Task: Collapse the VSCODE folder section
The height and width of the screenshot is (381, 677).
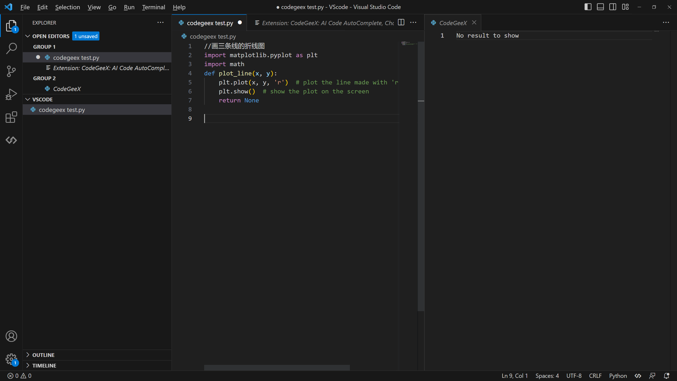Action: (28, 99)
